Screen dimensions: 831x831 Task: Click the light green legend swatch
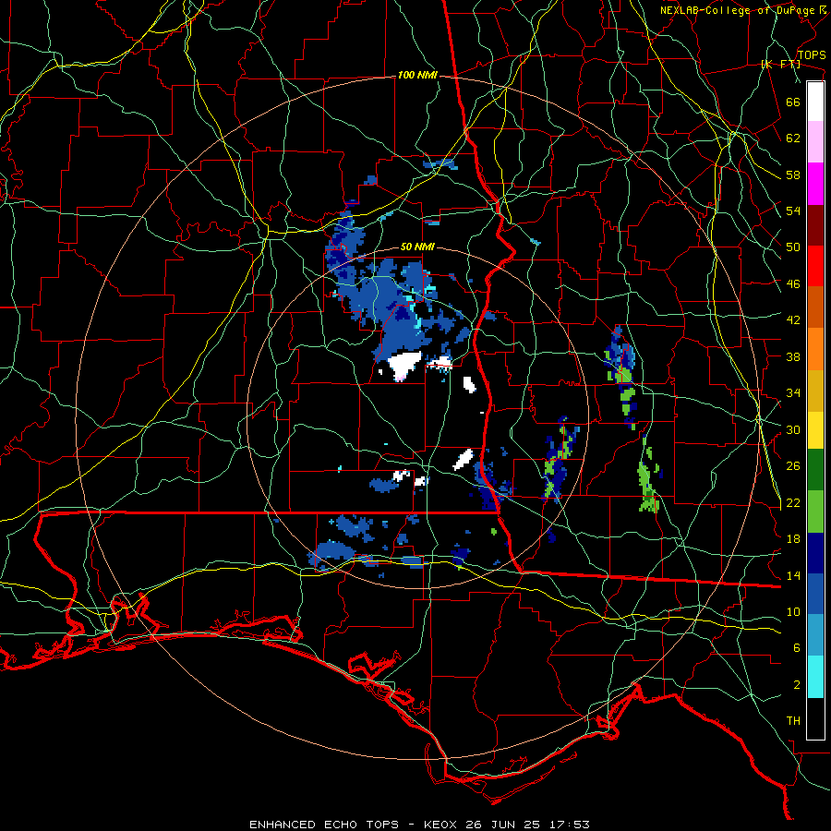pos(815,512)
